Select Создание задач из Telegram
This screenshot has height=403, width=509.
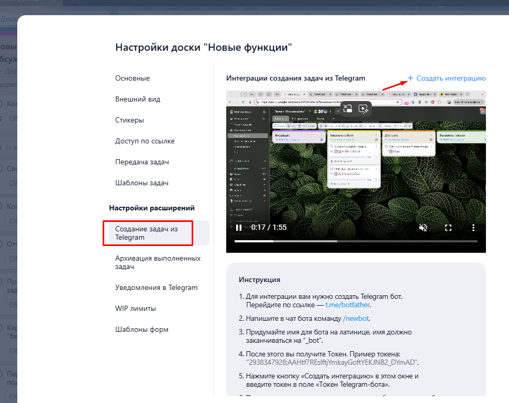(159, 233)
